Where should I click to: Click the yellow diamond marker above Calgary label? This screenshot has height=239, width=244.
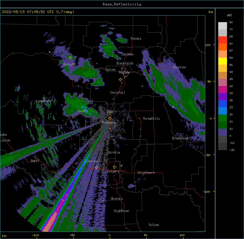115,167
